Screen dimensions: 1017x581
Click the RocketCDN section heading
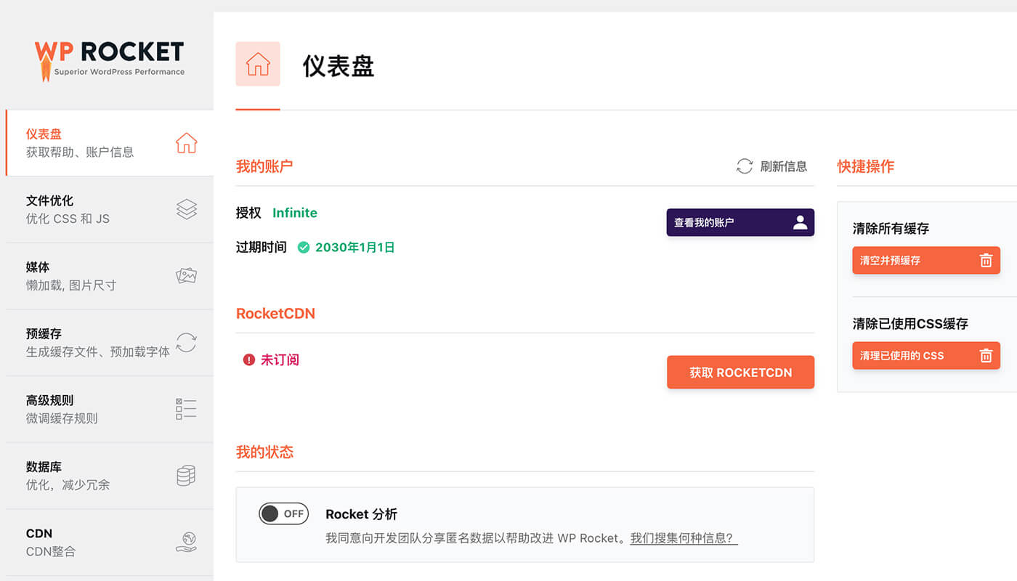point(275,314)
